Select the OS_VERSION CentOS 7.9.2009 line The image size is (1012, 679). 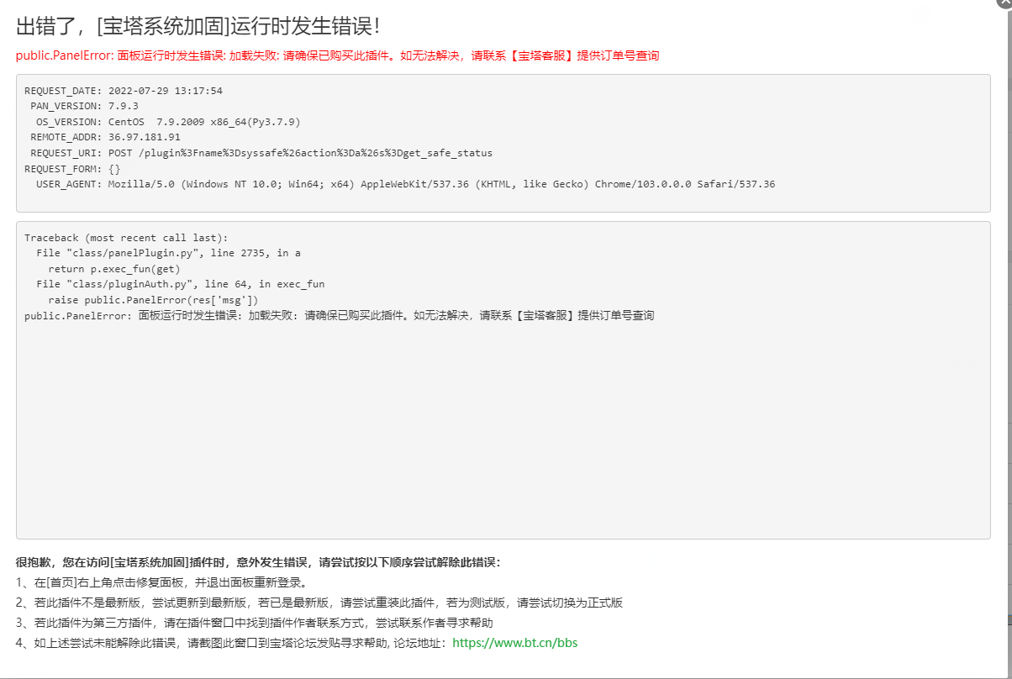point(168,122)
